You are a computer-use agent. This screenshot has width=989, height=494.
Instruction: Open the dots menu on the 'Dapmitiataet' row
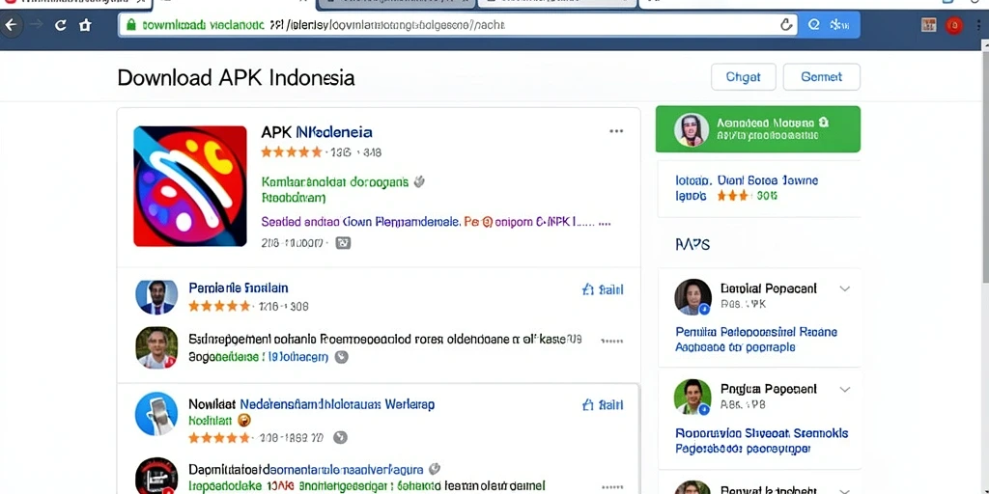pos(611,487)
